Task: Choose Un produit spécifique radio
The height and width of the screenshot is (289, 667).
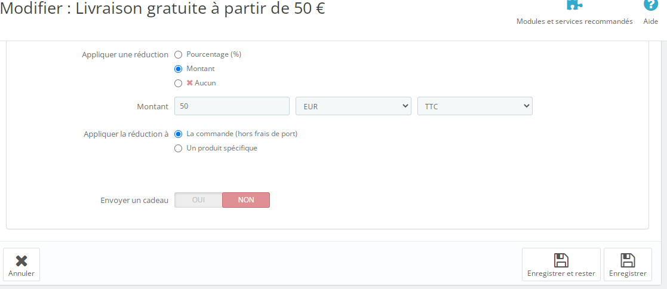Action: click(x=178, y=149)
